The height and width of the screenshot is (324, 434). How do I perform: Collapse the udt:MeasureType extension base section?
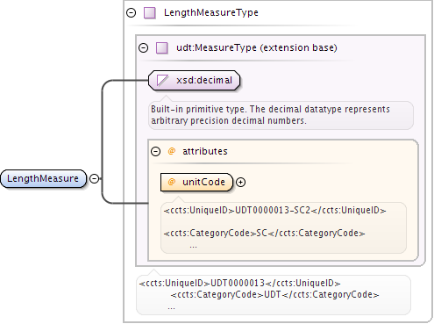pyautogui.click(x=143, y=47)
